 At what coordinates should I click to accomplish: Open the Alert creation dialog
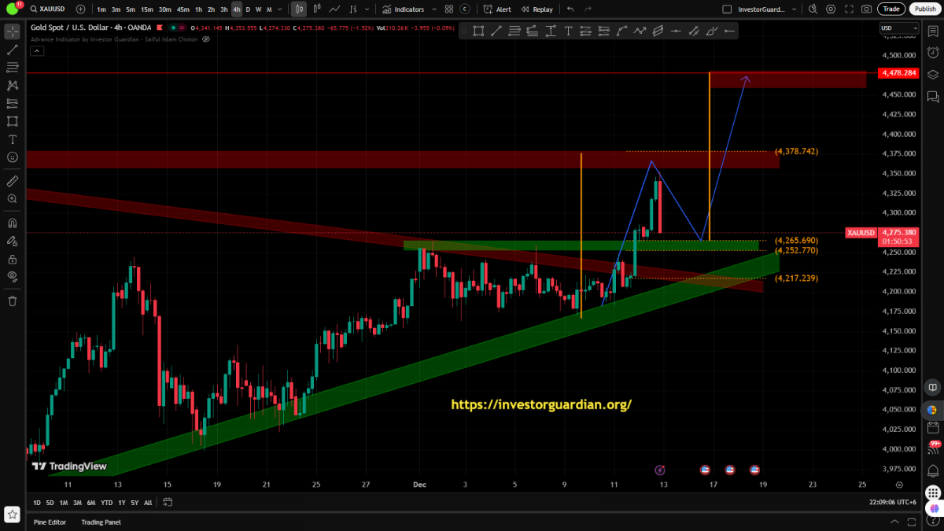(497, 9)
